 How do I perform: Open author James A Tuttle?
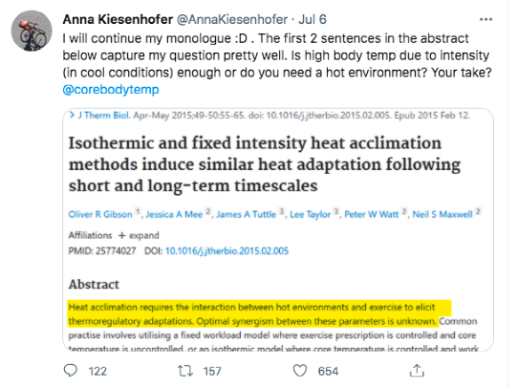[247, 214]
